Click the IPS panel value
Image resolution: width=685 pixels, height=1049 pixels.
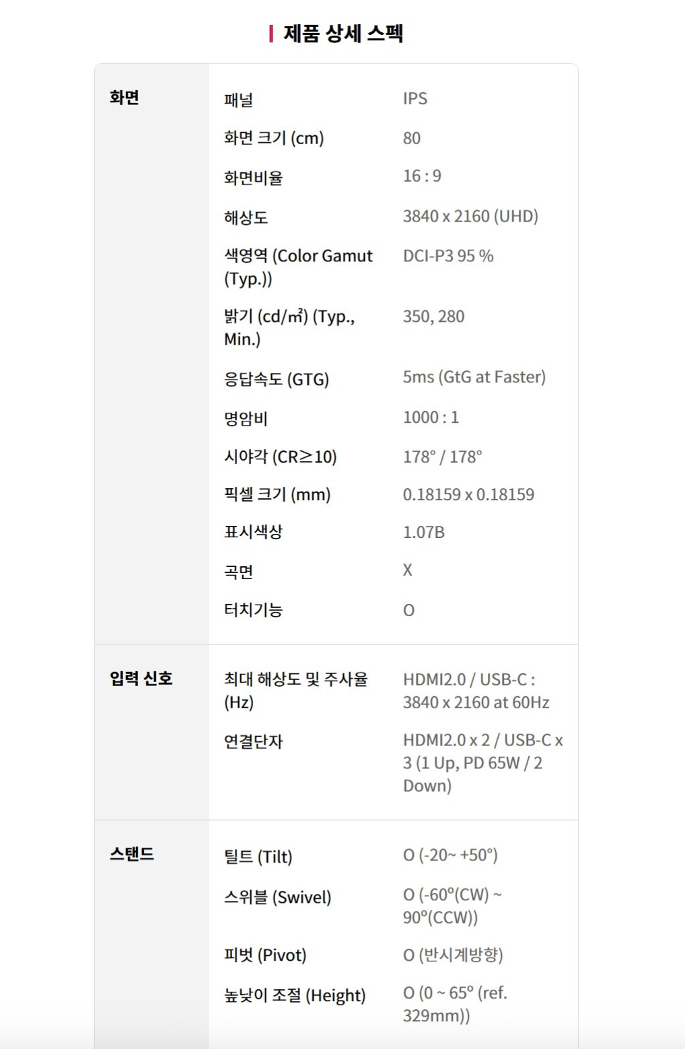click(x=415, y=99)
